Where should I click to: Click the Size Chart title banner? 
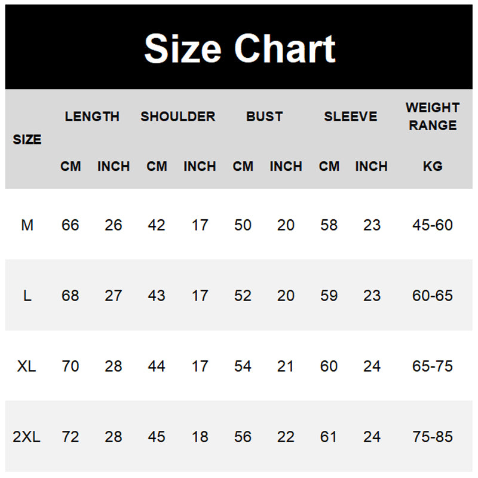coord(240,48)
